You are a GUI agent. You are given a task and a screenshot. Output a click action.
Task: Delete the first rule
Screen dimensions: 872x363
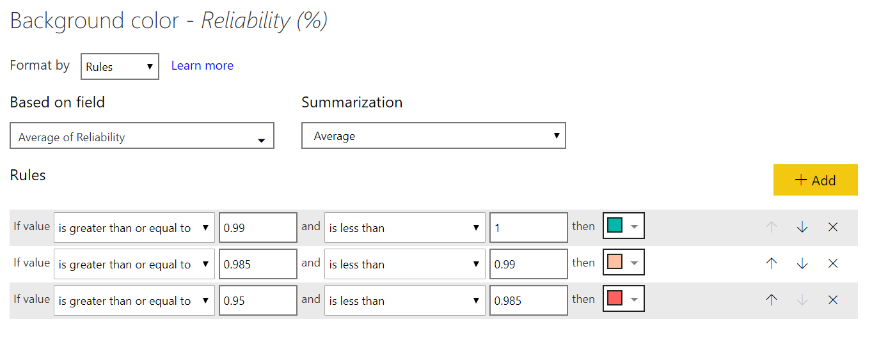pyautogui.click(x=833, y=227)
